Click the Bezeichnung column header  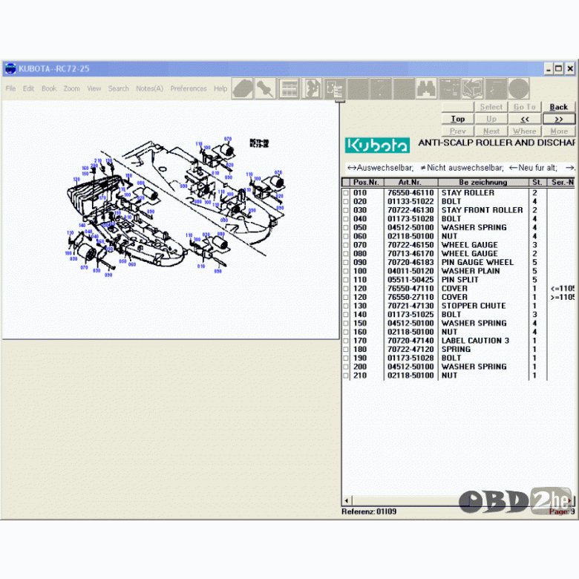click(x=483, y=182)
